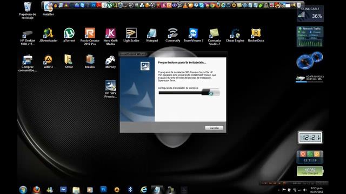Click the DLINK CABLE wifi signal gadget

[310, 14]
